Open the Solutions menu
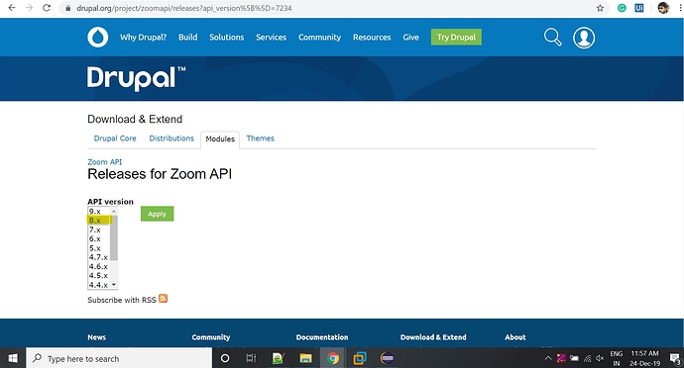684x368 pixels. pos(226,37)
